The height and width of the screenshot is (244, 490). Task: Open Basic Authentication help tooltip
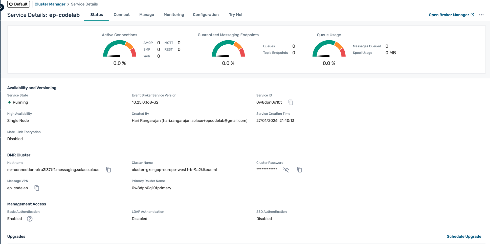coord(30,219)
